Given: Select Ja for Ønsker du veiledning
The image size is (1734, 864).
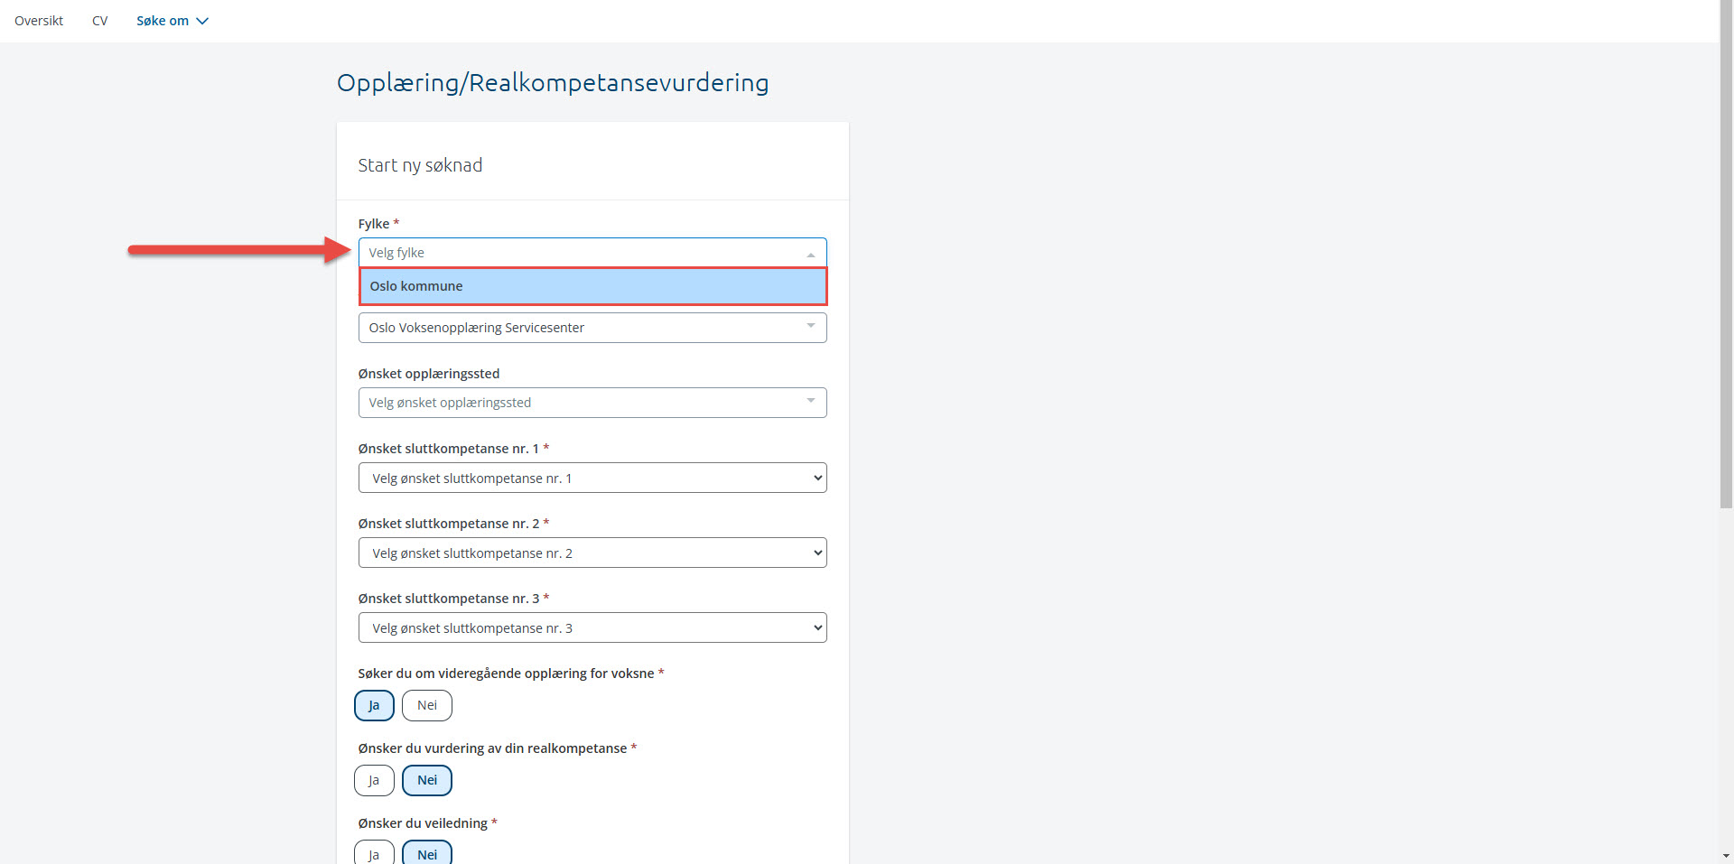Looking at the screenshot, I should [x=374, y=853].
